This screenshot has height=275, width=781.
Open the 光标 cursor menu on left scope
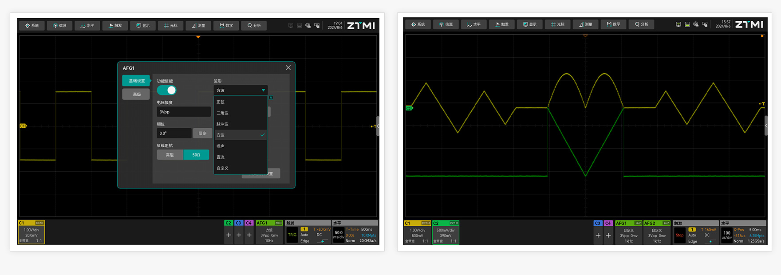point(171,26)
